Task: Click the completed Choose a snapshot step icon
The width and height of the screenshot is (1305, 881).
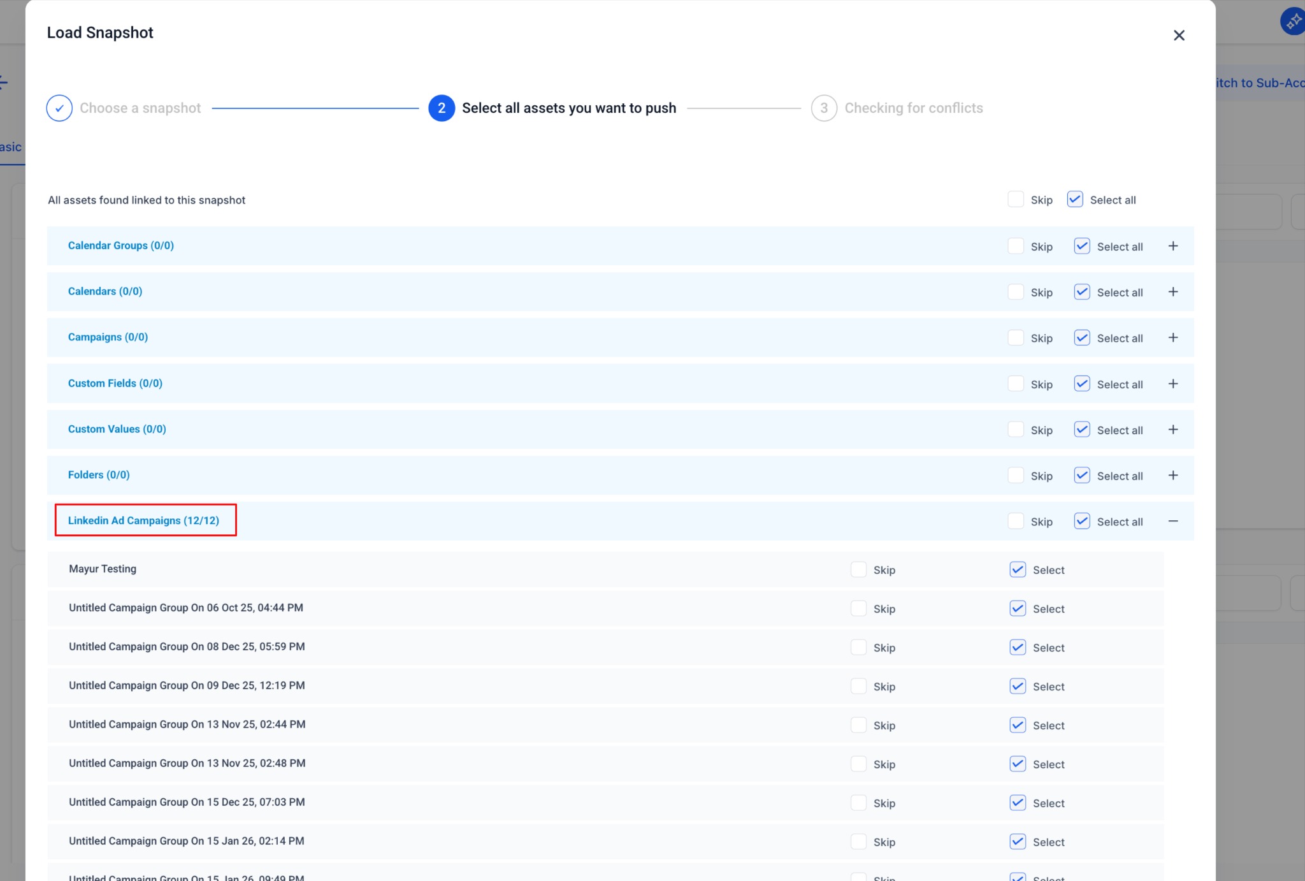Action: coord(59,108)
